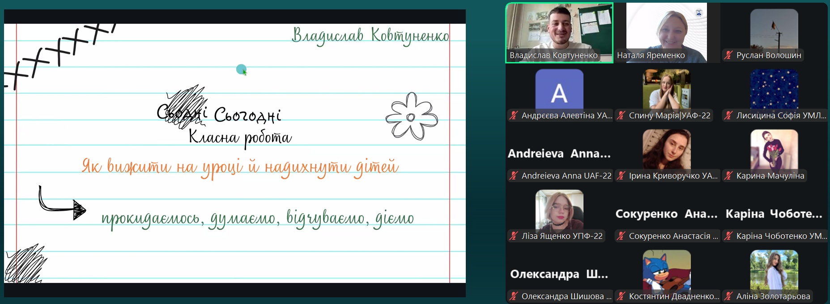Select Сокуренко Ана... name tile
Viewport: 830px width, 304px height.
coord(667,214)
